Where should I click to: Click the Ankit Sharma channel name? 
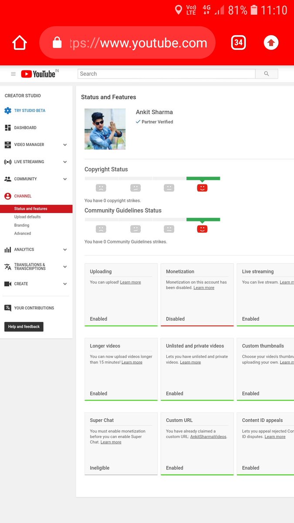point(154,112)
